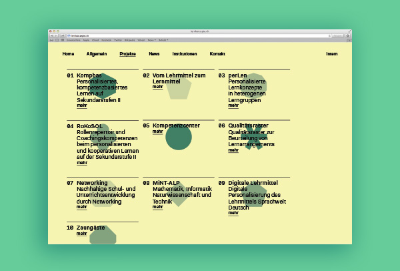Viewport: 400px width, 271px height.
Task: Click the dark star shape behind Qualitätsraster
Action: pyautogui.click(x=253, y=139)
